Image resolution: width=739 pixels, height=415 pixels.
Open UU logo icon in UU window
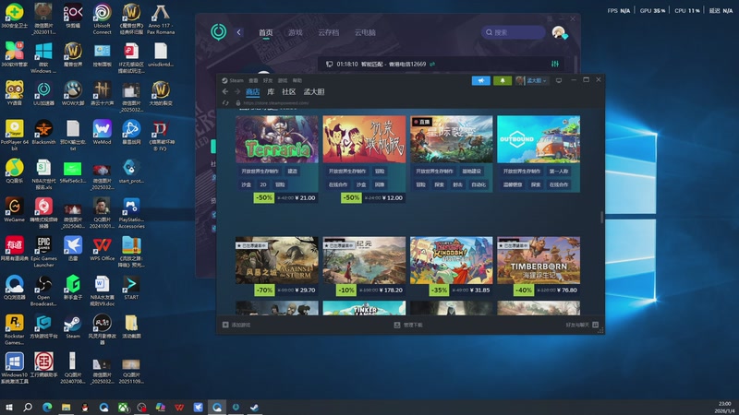click(218, 32)
